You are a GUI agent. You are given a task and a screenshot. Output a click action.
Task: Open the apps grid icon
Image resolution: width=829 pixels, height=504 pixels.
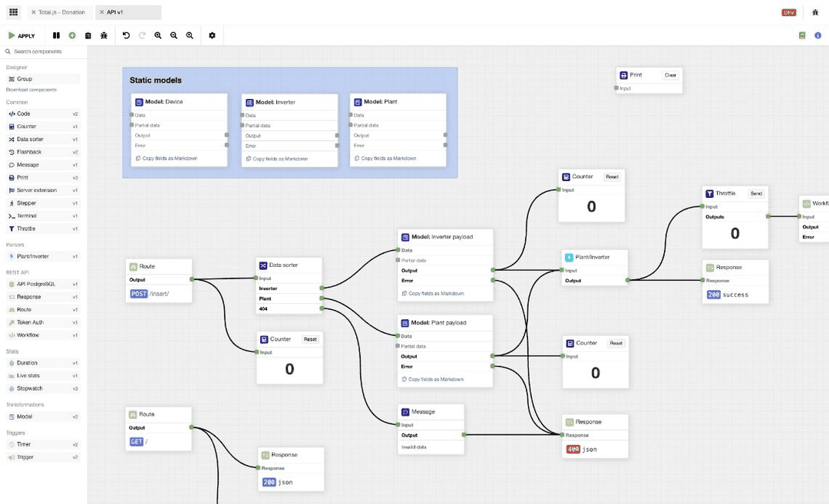point(13,12)
